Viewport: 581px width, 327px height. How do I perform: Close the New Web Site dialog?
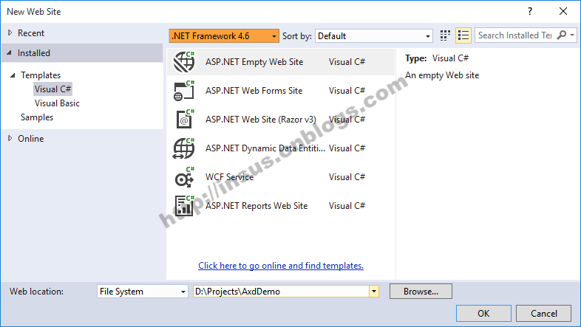pyautogui.click(x=563, y=11)
